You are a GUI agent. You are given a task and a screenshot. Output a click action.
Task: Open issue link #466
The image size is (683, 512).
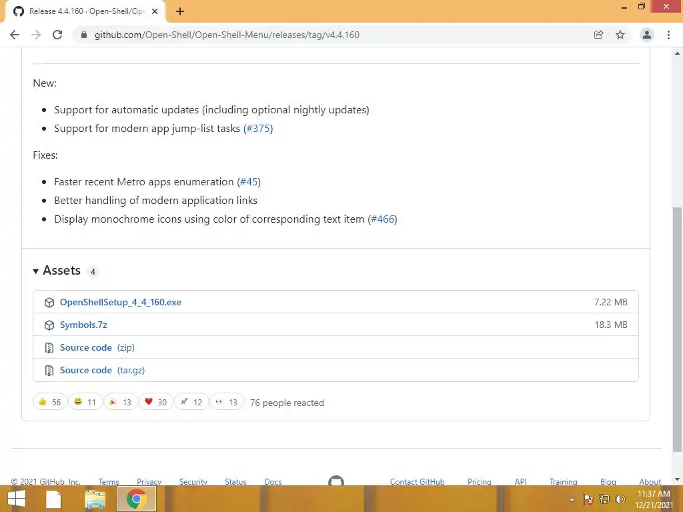[x=382, y=219]
